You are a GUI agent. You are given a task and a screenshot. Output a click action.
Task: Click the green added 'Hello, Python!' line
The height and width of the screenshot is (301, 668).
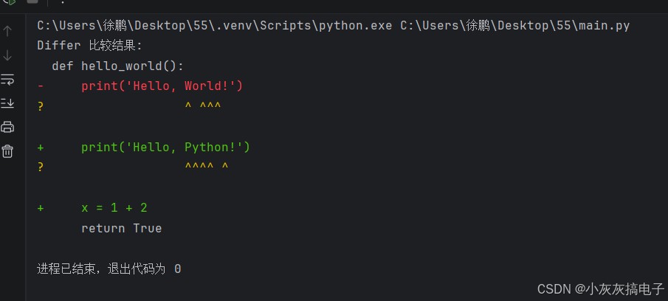166,148
